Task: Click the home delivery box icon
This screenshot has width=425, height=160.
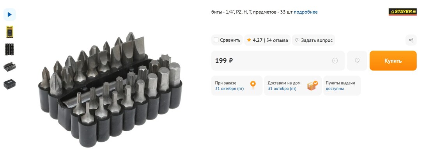Action: point(313,85)
